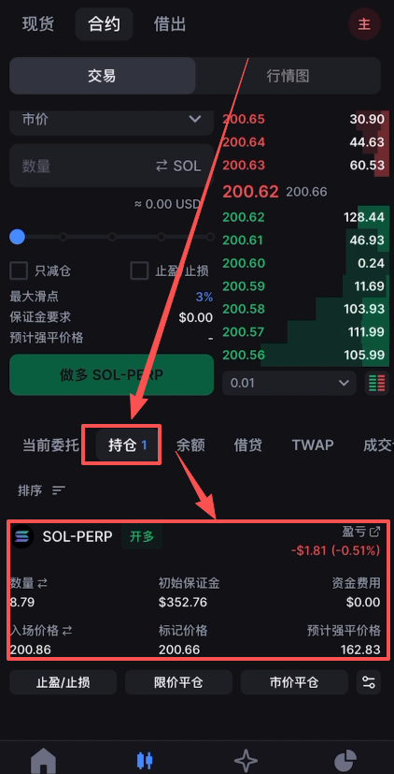This screenshot has width=394, height=774.
Task: Expand the 市价 order type dropdown
Action: point(111,120)
